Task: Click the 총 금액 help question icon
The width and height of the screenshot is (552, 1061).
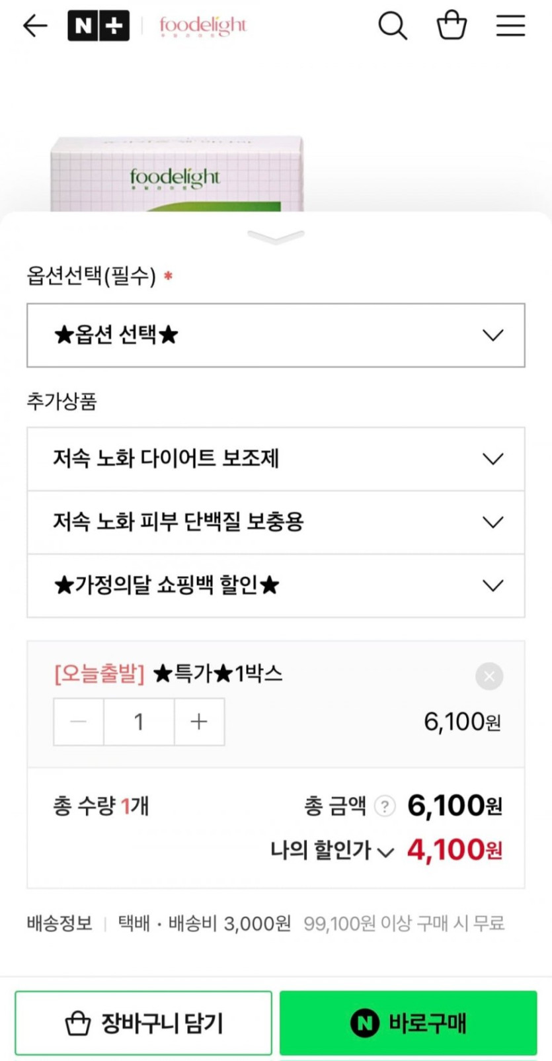Action: (x=385, y=806)
